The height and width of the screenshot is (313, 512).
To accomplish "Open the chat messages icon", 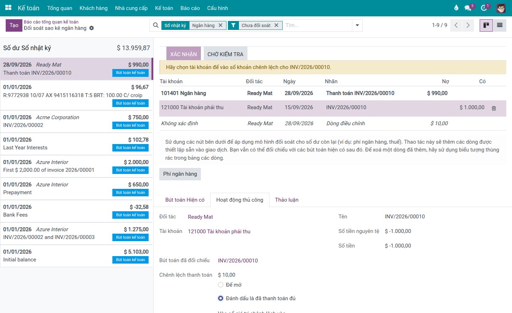I will [x=468, y=8].
